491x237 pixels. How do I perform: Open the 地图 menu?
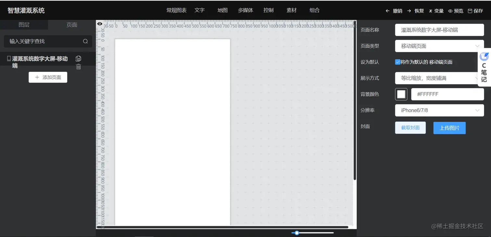222,10
